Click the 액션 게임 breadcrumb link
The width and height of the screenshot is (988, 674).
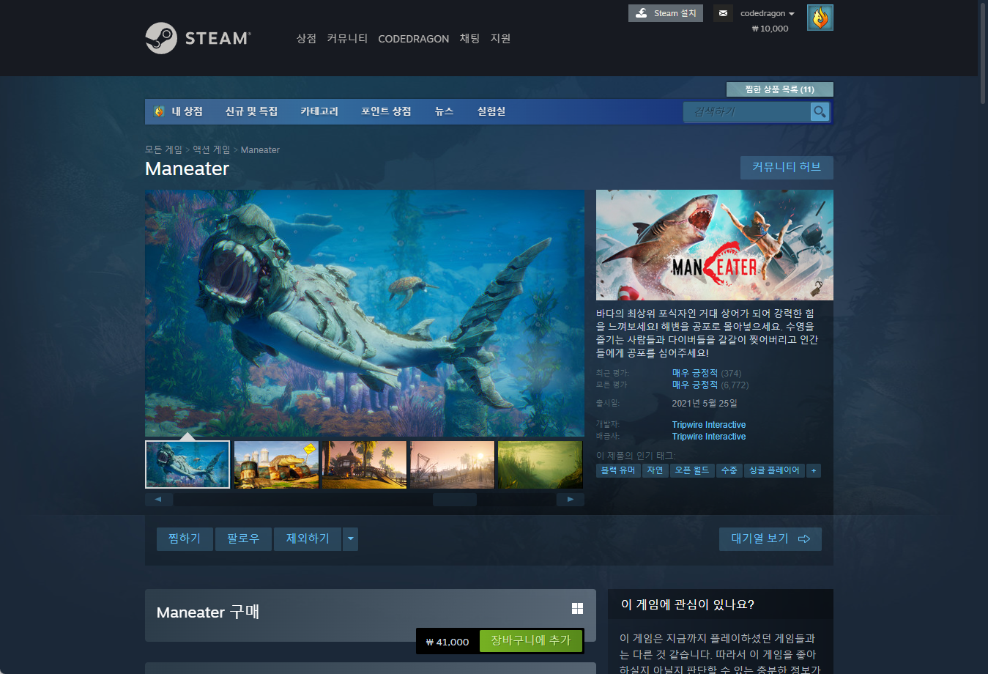coord(212,149)
